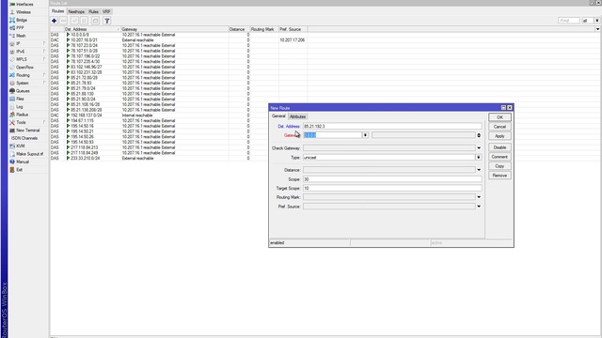This screenshot has height=338, width=602.
Task: Click the Gateway add/remove entry arrows
Action: pos(479,135)
